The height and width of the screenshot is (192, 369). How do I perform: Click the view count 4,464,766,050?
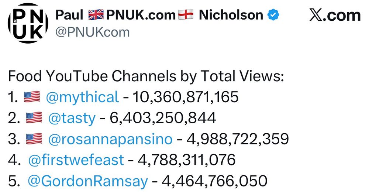pos(214,181)
